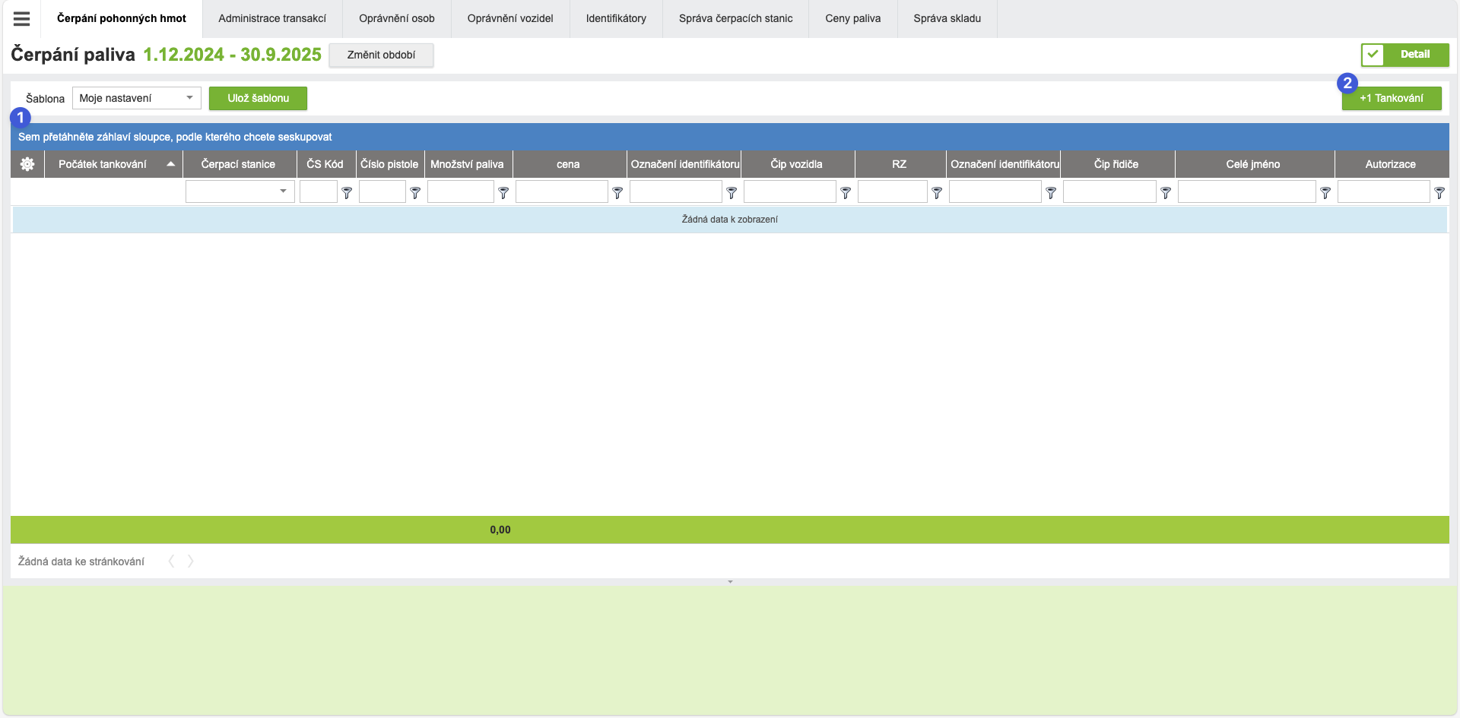The width and height of the screenshot is (1460, 718).
Task: Open filter funnel for Označení identifikátoru before Čip vozidla
Action: pyautogui.click(x=732, y=193)
